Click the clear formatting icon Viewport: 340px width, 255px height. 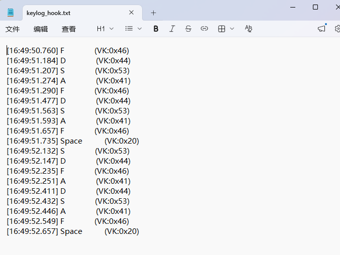tap(249, 29)
